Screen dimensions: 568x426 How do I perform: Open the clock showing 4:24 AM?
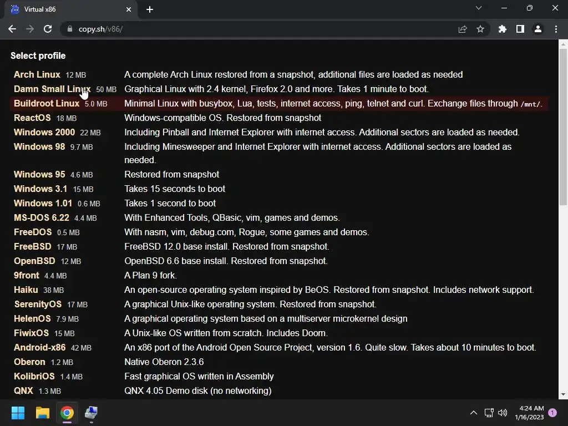530,413
